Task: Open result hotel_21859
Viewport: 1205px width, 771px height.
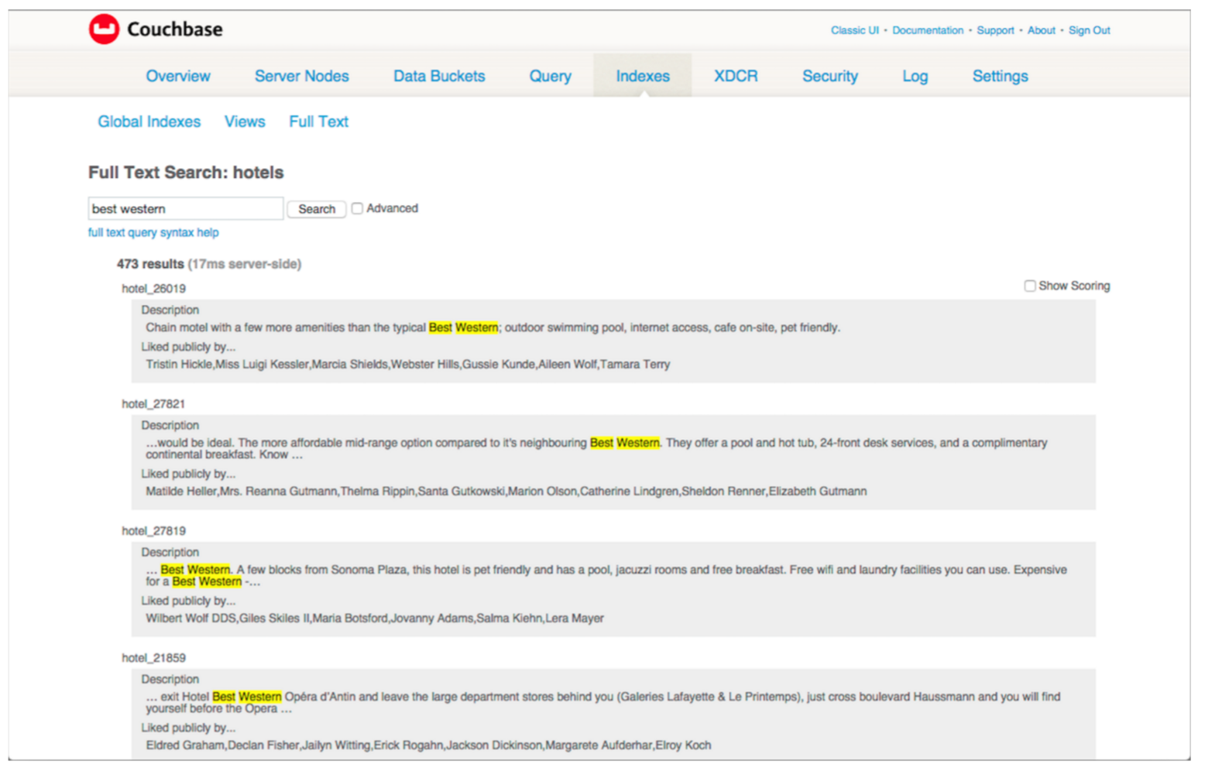Action: point(153,658)
